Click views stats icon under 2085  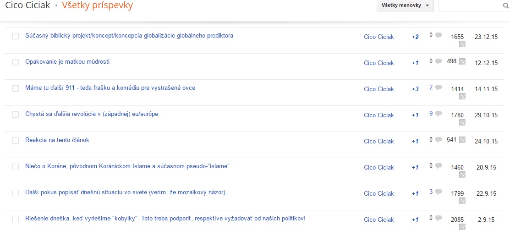462,227
